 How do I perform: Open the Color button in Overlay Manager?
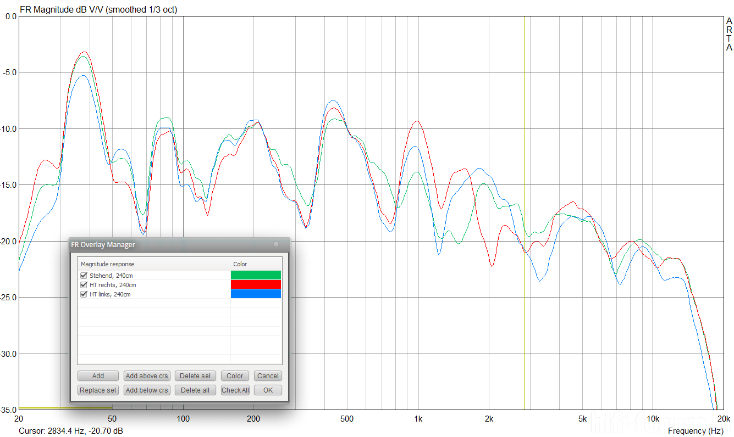235,376
